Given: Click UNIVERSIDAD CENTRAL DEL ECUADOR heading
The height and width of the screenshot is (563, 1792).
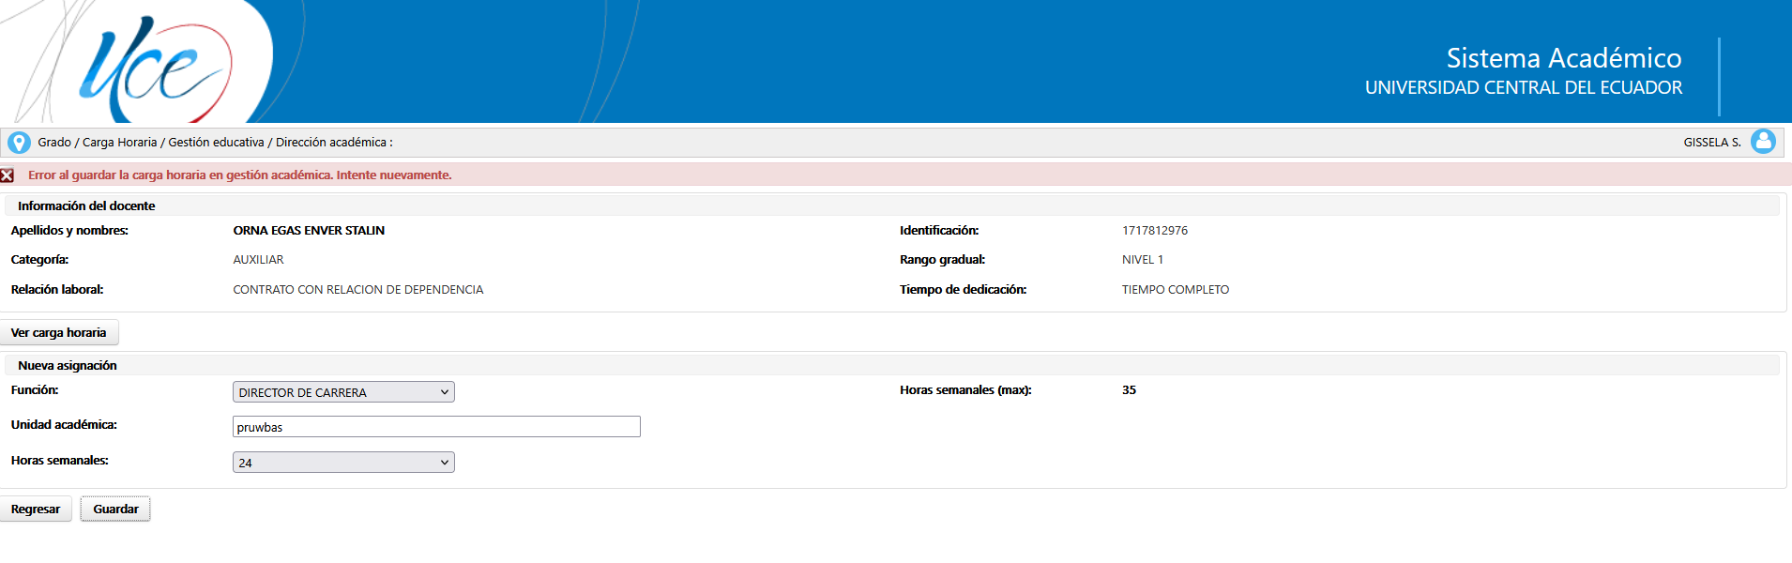Looking at the screenshot, I should point(1524,88).
